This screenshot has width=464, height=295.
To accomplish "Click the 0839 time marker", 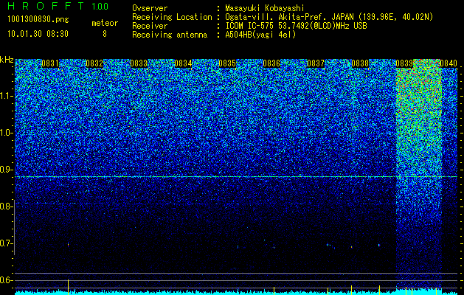I will pyautogui.click(x=404, y=63).
